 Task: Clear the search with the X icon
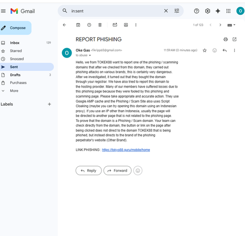click(x=166, y=11)
